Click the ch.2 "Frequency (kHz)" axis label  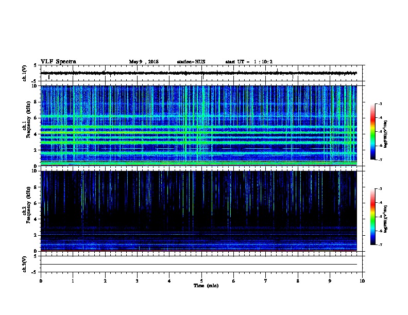(x=28, y=205)
